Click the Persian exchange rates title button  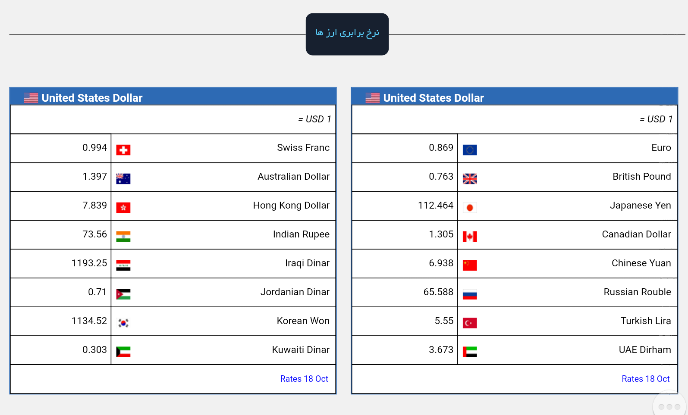[347, 34]
